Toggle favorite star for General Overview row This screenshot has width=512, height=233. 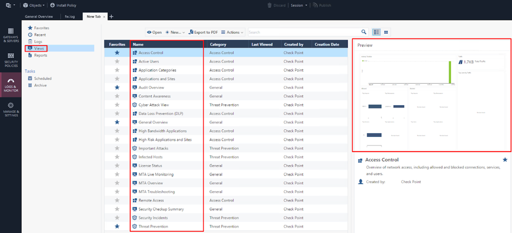[x=117, y=122]
